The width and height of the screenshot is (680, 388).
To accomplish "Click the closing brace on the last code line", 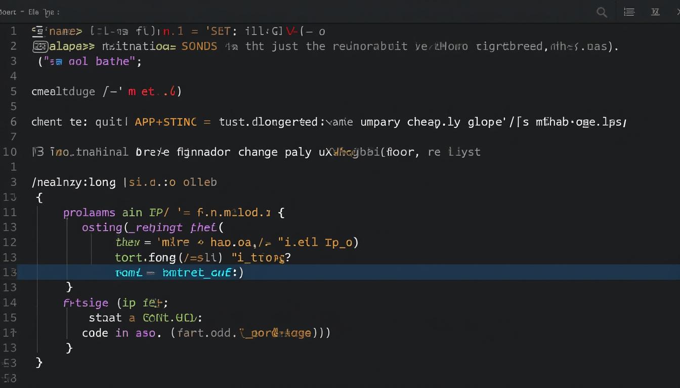I will point(39,362).
